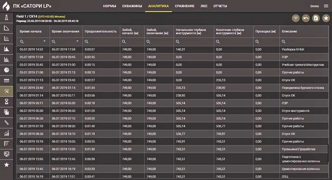
Task: Open the ЛКС tab
Action: click(204, 6)
